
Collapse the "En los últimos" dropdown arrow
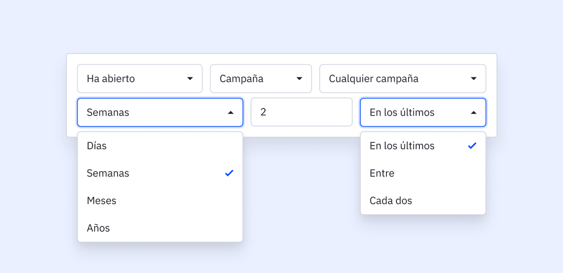pos(474,113)
